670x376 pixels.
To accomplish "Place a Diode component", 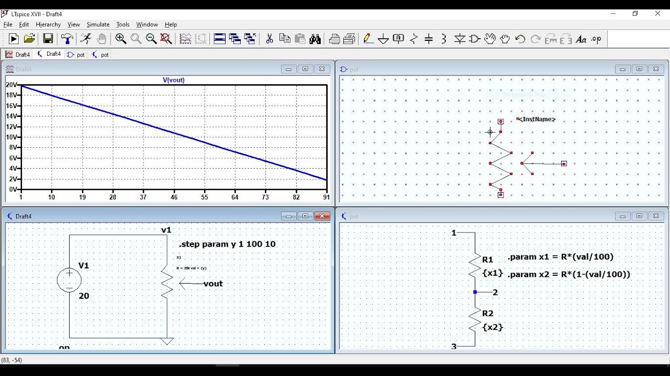I will [x=460, y=39].
